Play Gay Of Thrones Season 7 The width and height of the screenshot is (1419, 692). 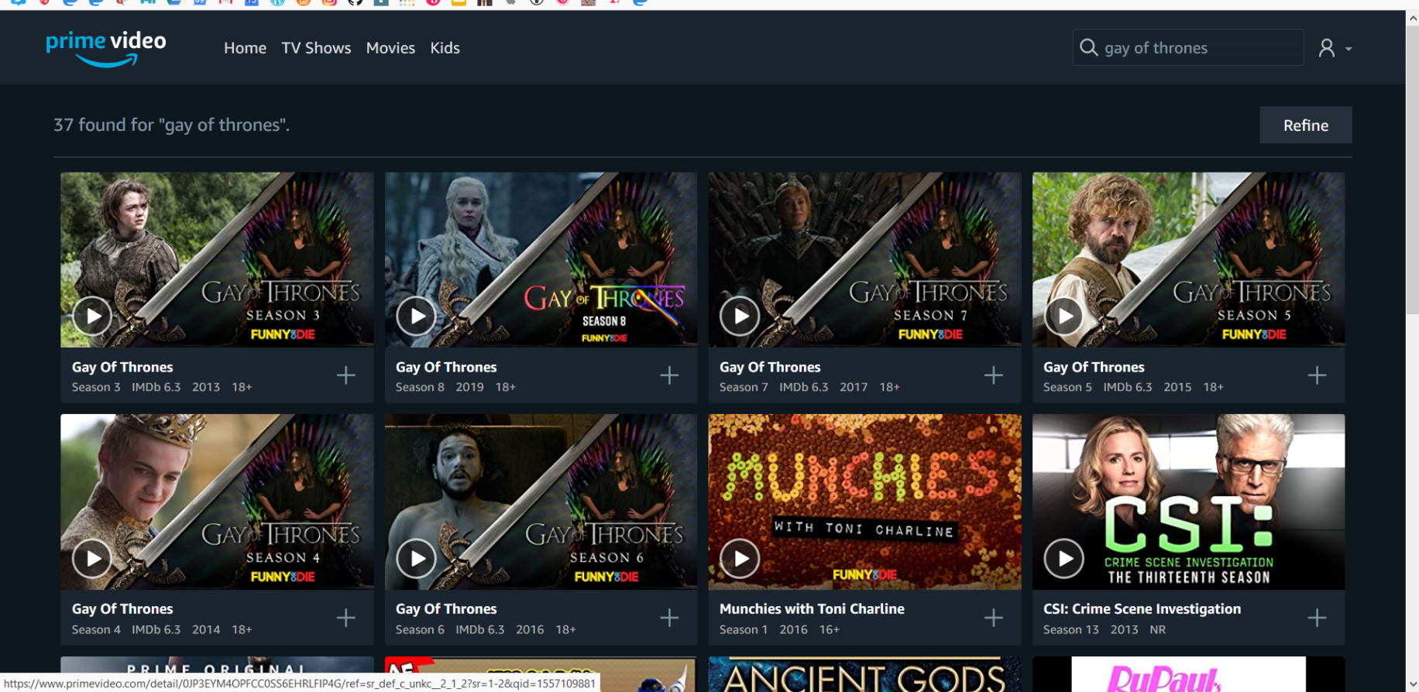(x=740, y=316)
